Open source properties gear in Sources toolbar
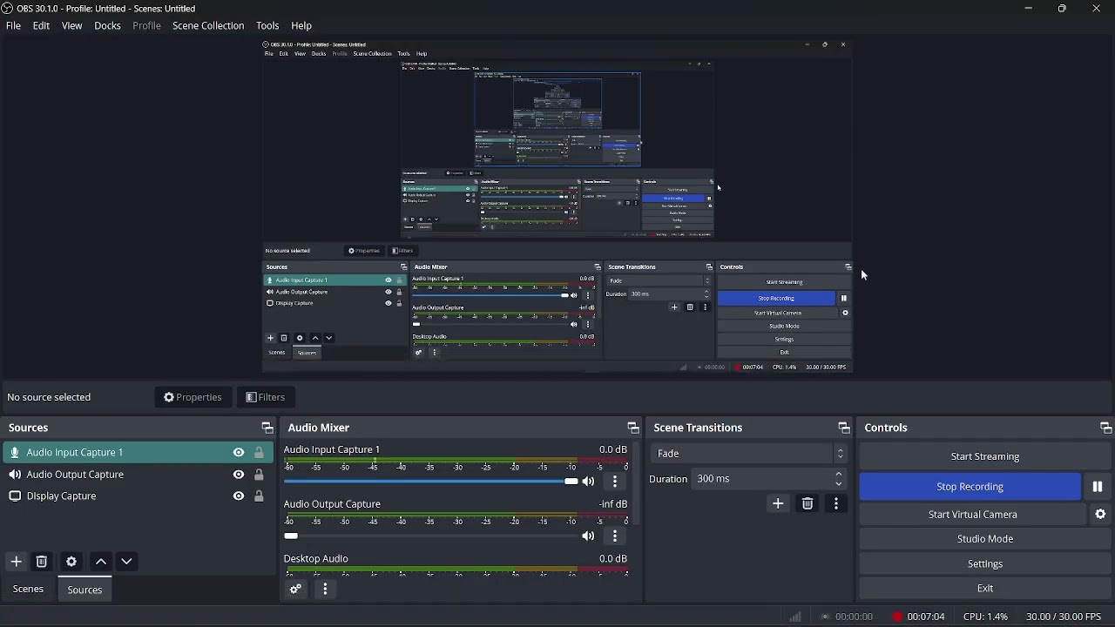Screen dimensions: 1115x627 [x=71, y=562]
